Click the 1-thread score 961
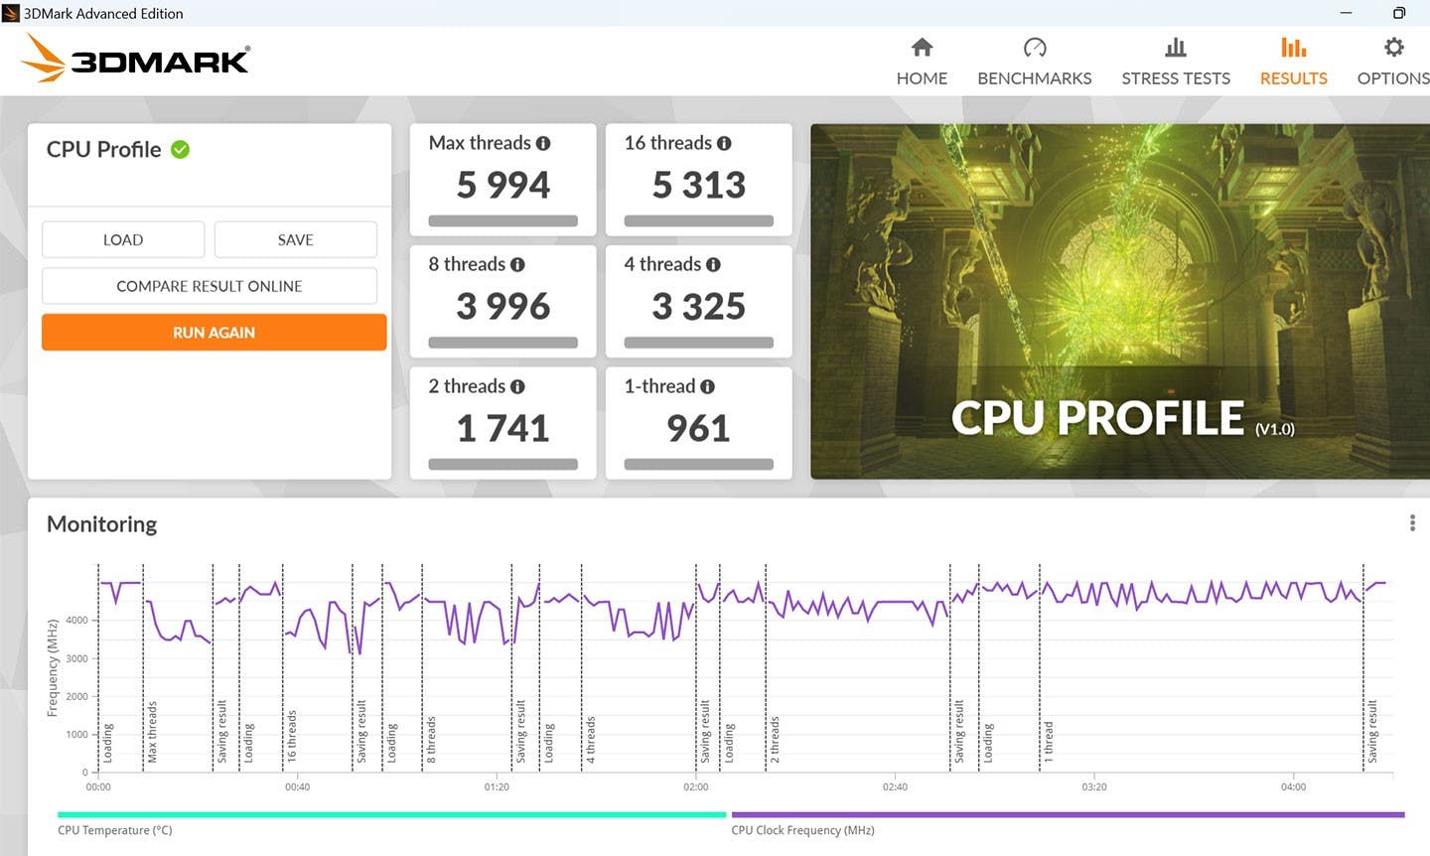 699,428
